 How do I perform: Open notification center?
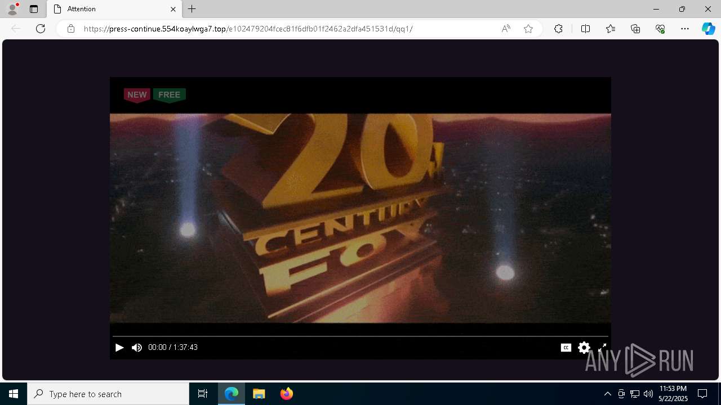coord(702,394)
